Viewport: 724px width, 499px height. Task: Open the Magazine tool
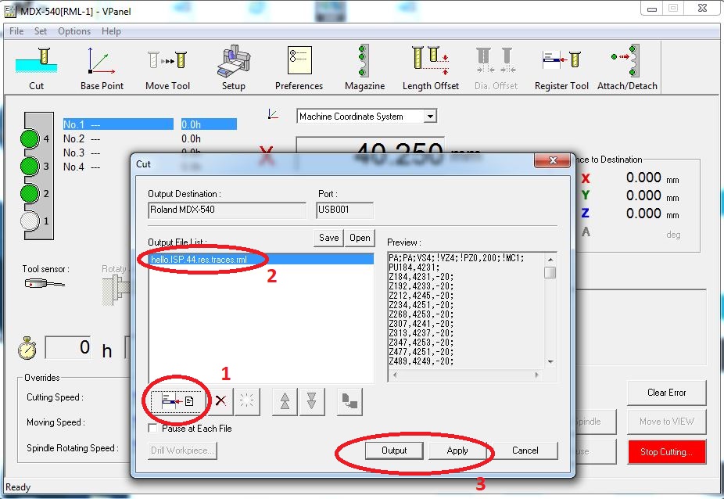(x=364, y=68)
